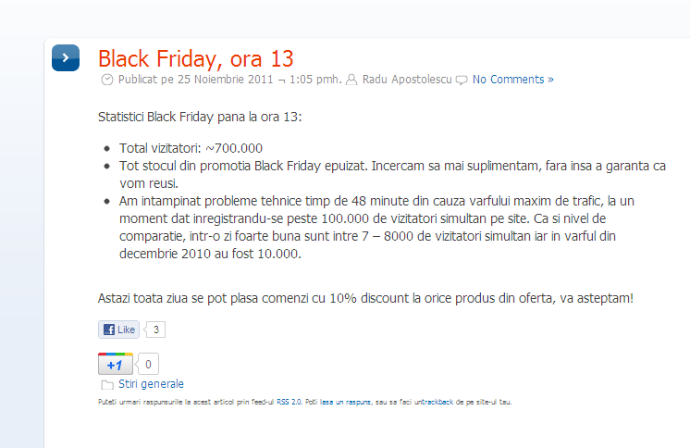
Task: Click the speech bubble comments icon
Action: 462,80
